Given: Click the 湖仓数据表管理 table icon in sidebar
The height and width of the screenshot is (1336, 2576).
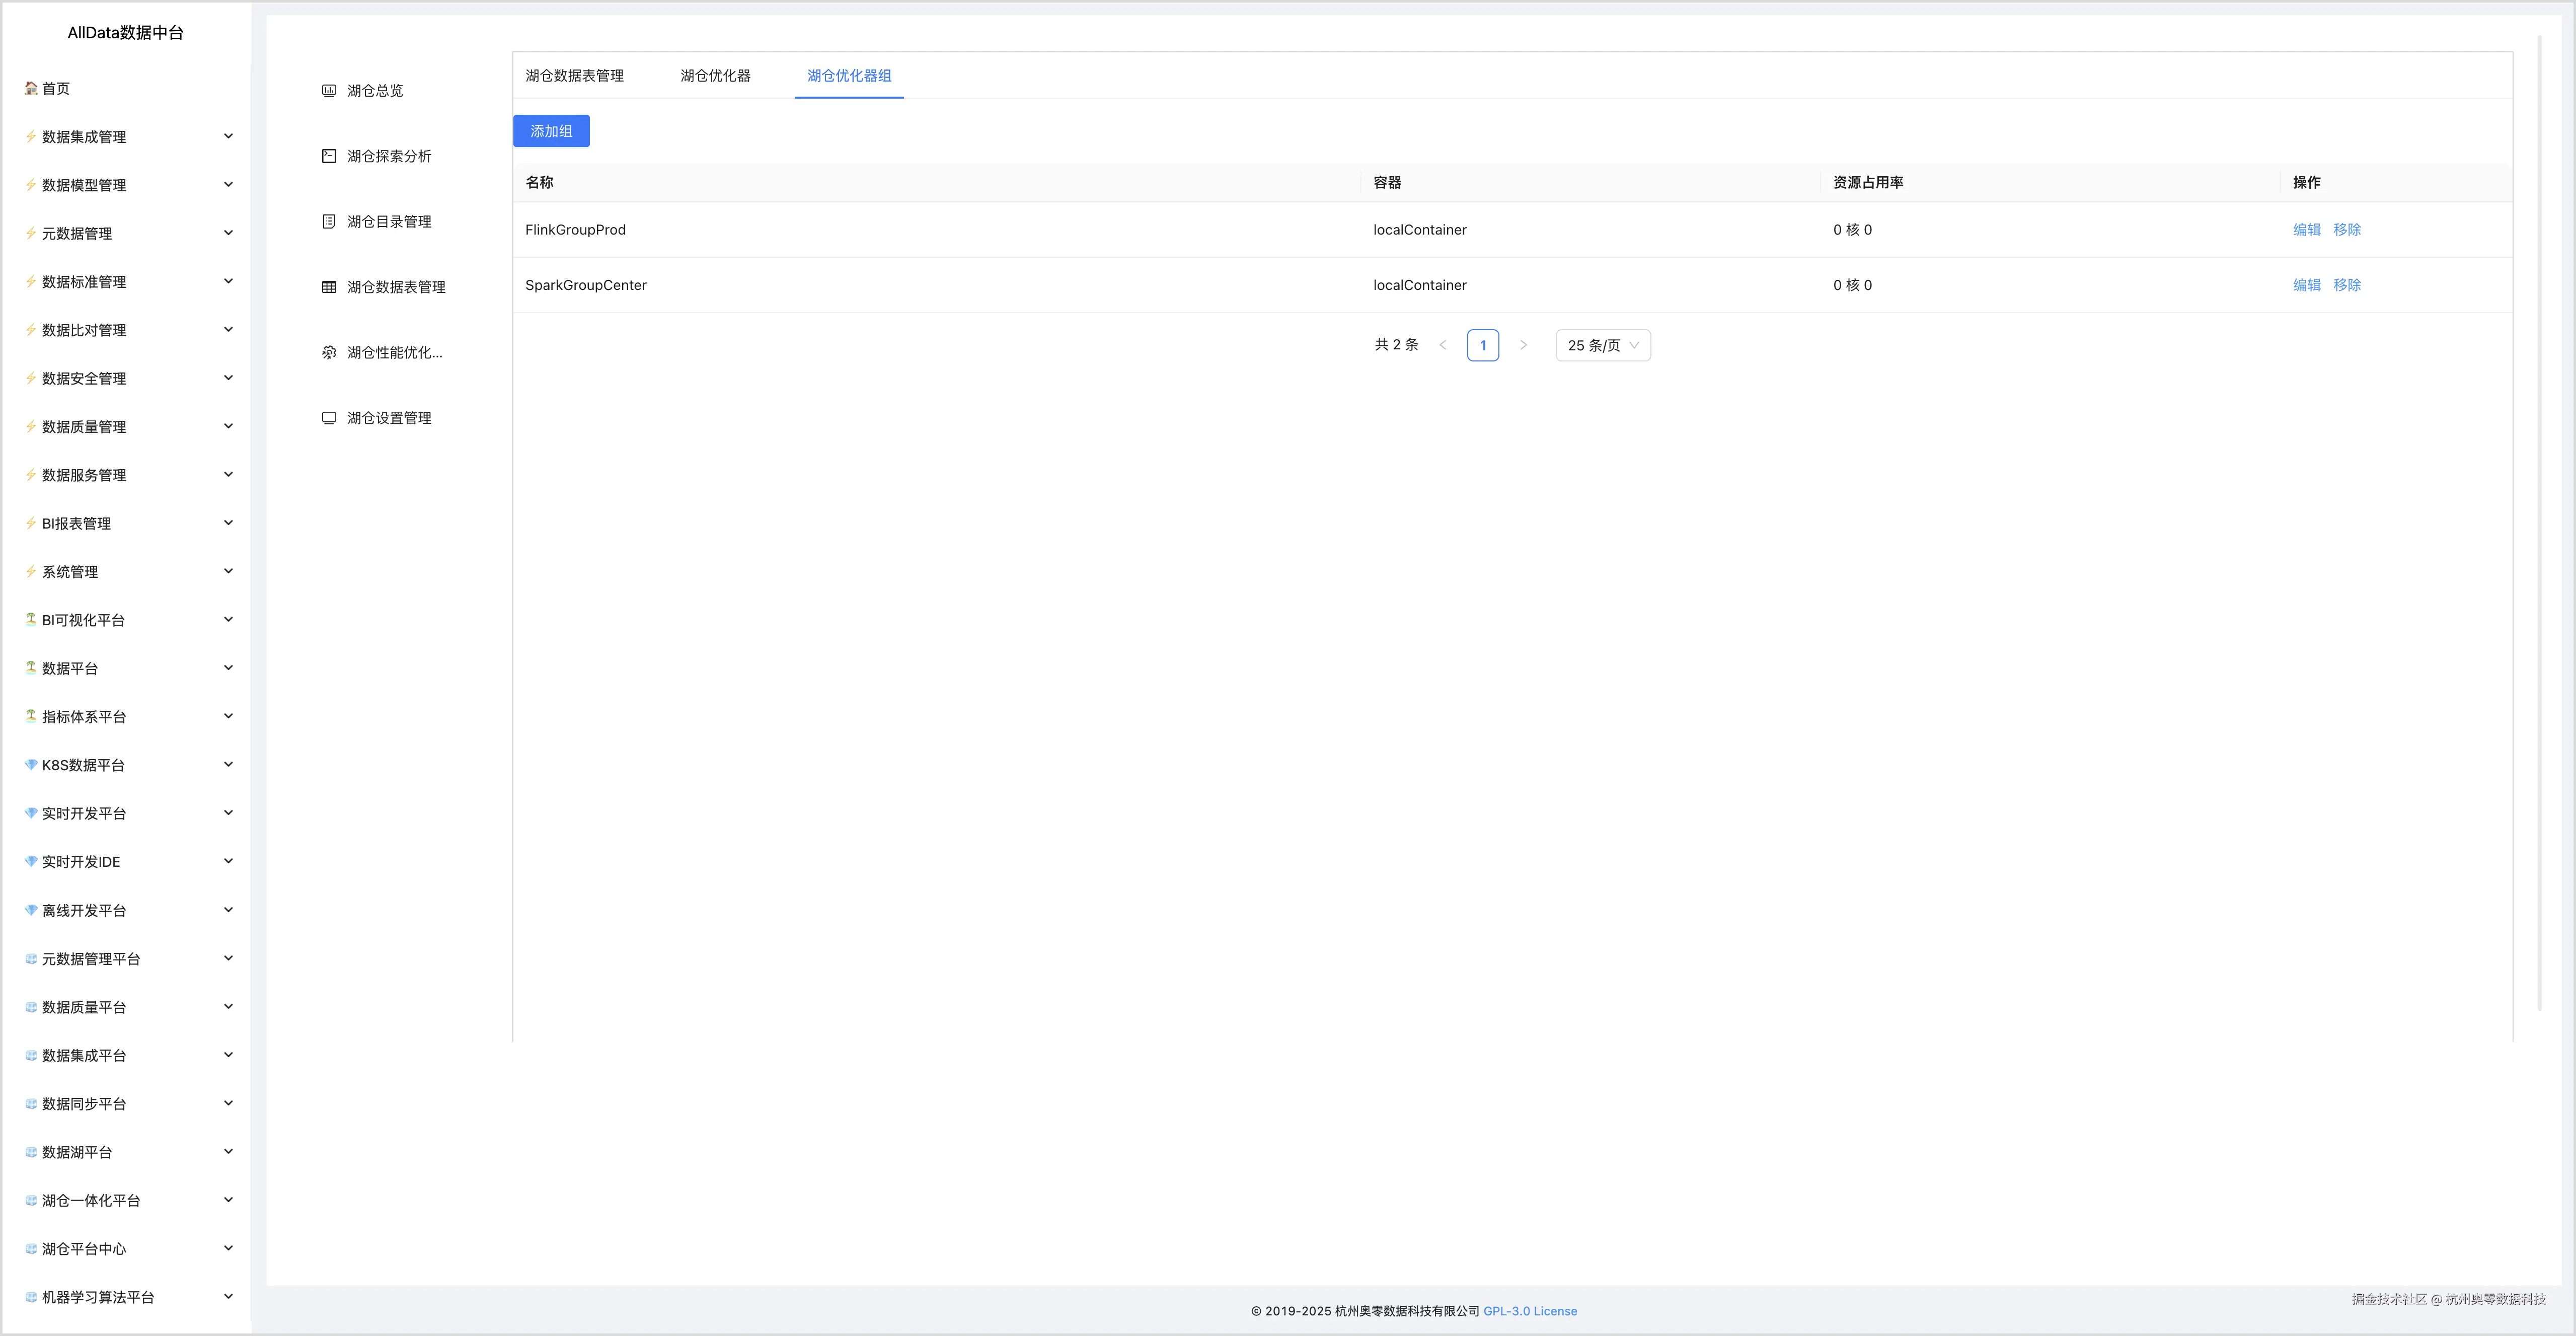Looking at the screenshot, I should point(329,287).
